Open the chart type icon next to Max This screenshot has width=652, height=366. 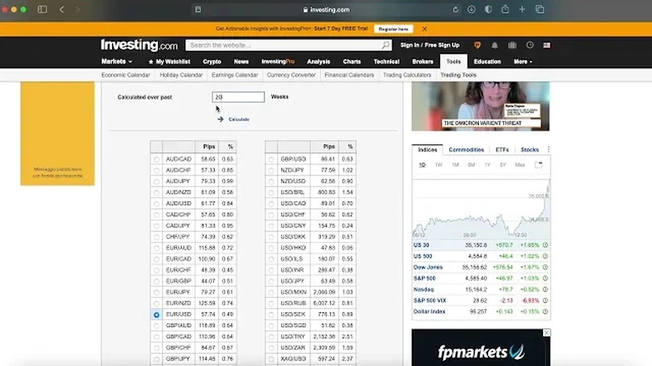pyautogui.click(x=539, y=165)
